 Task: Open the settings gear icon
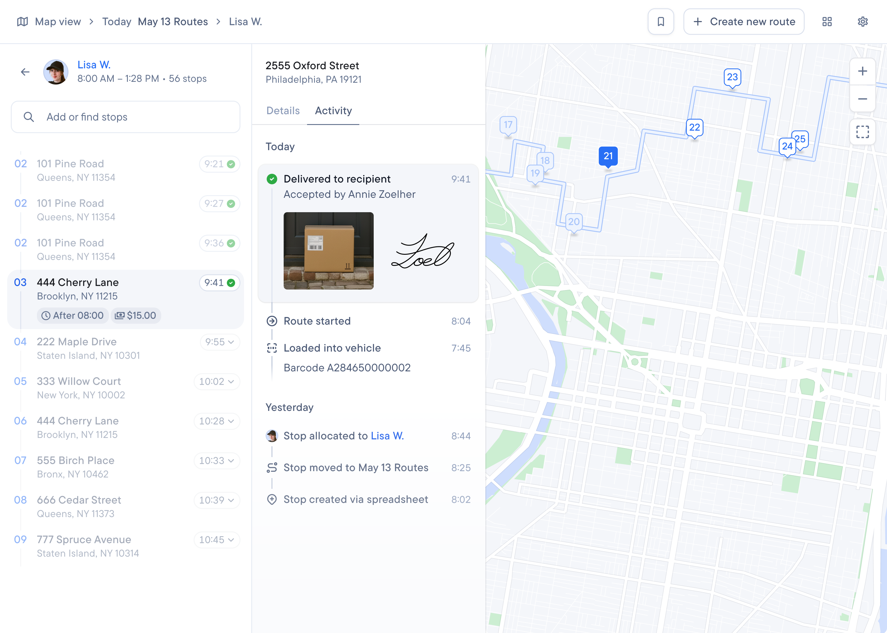pyautogui.click(x=863, y=22)
